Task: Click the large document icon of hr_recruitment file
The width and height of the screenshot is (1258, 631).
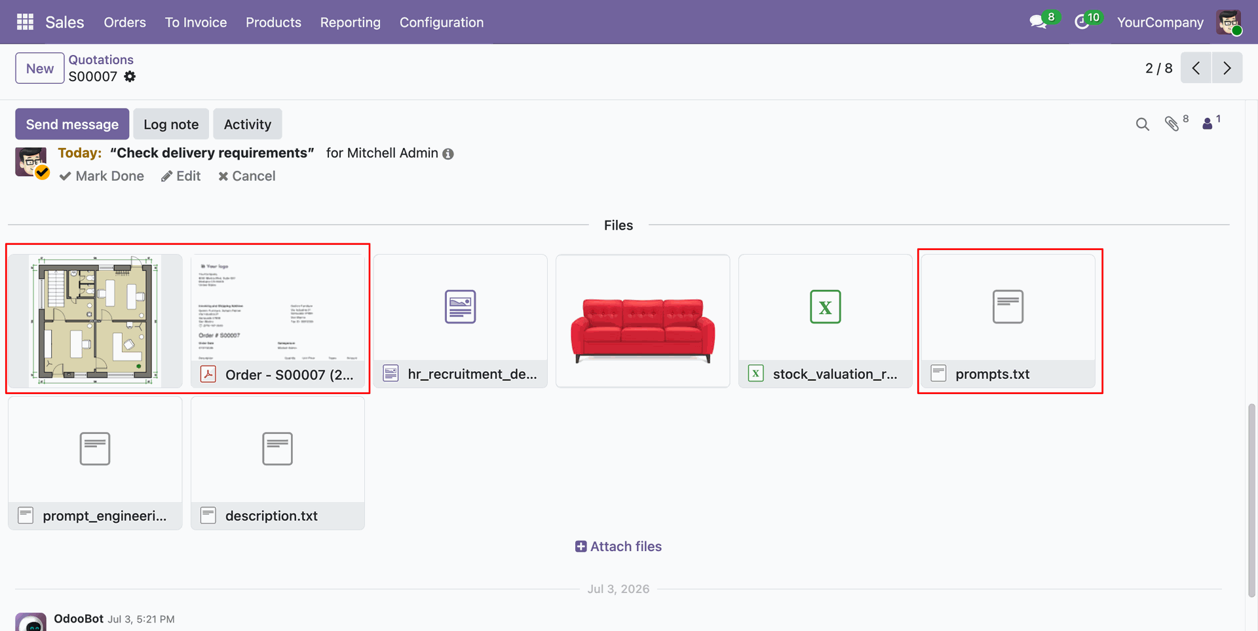Action: tap(461, 307)
